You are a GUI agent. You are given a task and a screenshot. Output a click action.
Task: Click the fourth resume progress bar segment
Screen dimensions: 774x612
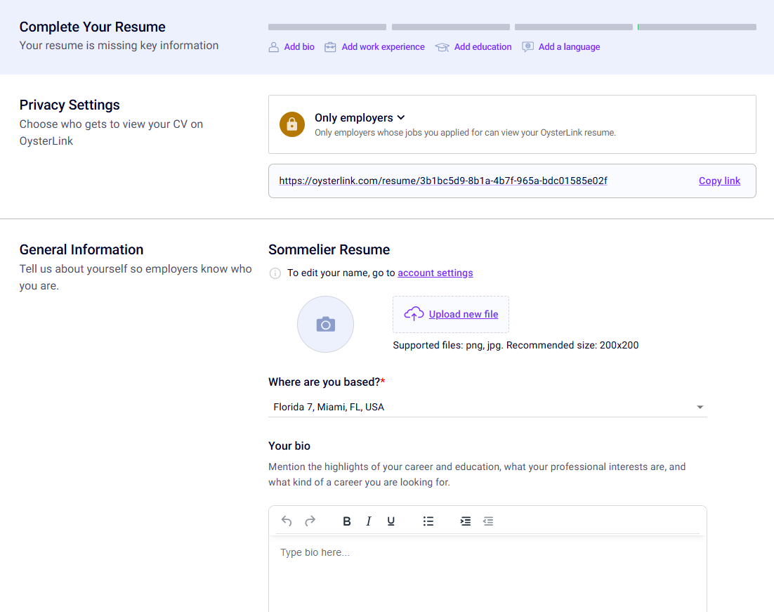click(x=697, y=27)
